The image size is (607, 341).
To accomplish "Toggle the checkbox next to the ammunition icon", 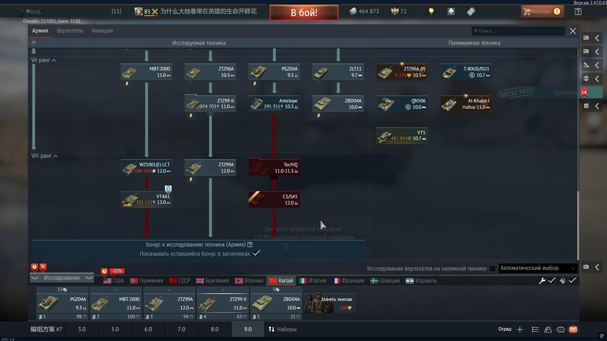I will 572,281.
